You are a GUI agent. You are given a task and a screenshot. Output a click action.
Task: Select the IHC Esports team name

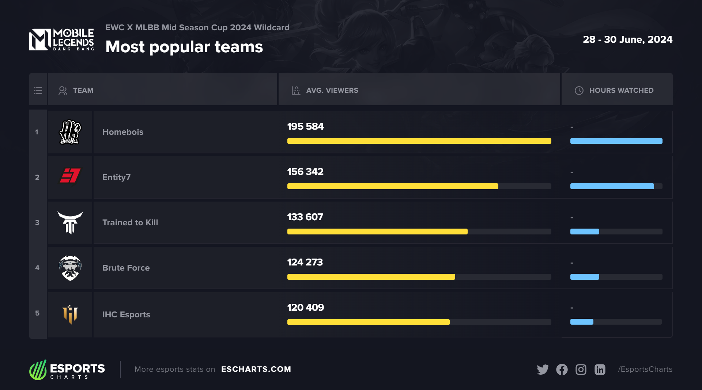click(x=126, y=314)
